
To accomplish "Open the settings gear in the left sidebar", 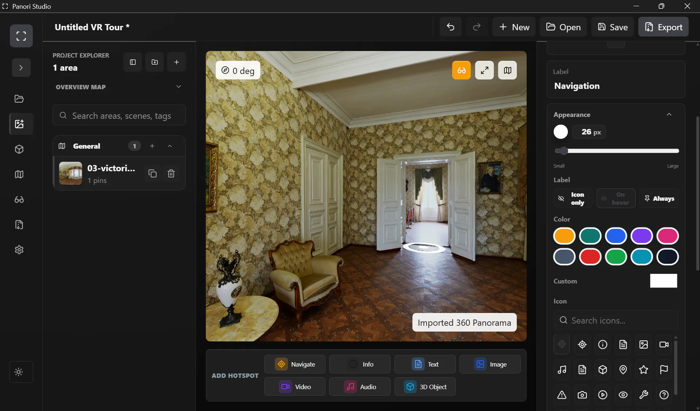I will (x=19, y=250).
